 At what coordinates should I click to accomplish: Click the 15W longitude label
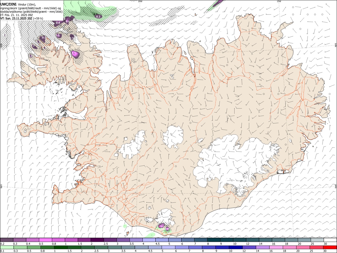pyautogui.click(x=279, y=1)
